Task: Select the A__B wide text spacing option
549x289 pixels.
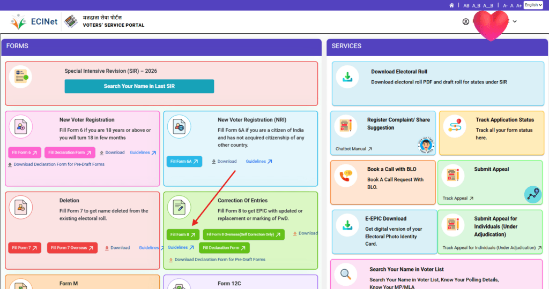Action: pyautogui.click(x=488, y=5)
